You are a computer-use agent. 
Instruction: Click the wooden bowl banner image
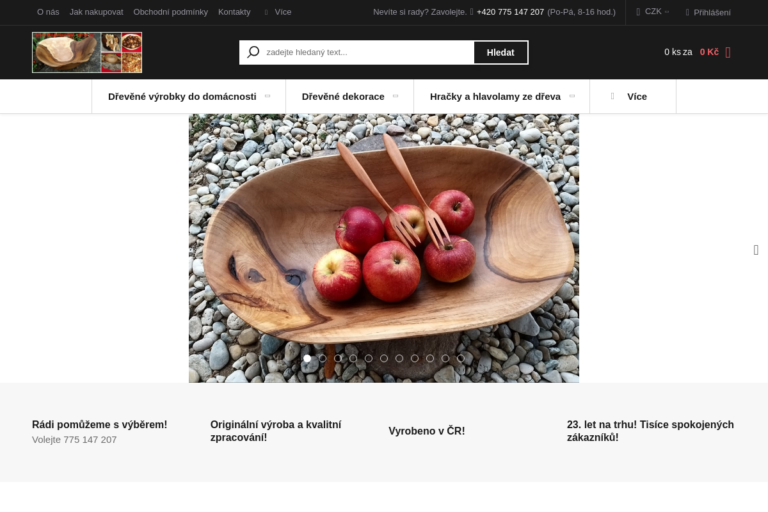(x=384, y=248)
